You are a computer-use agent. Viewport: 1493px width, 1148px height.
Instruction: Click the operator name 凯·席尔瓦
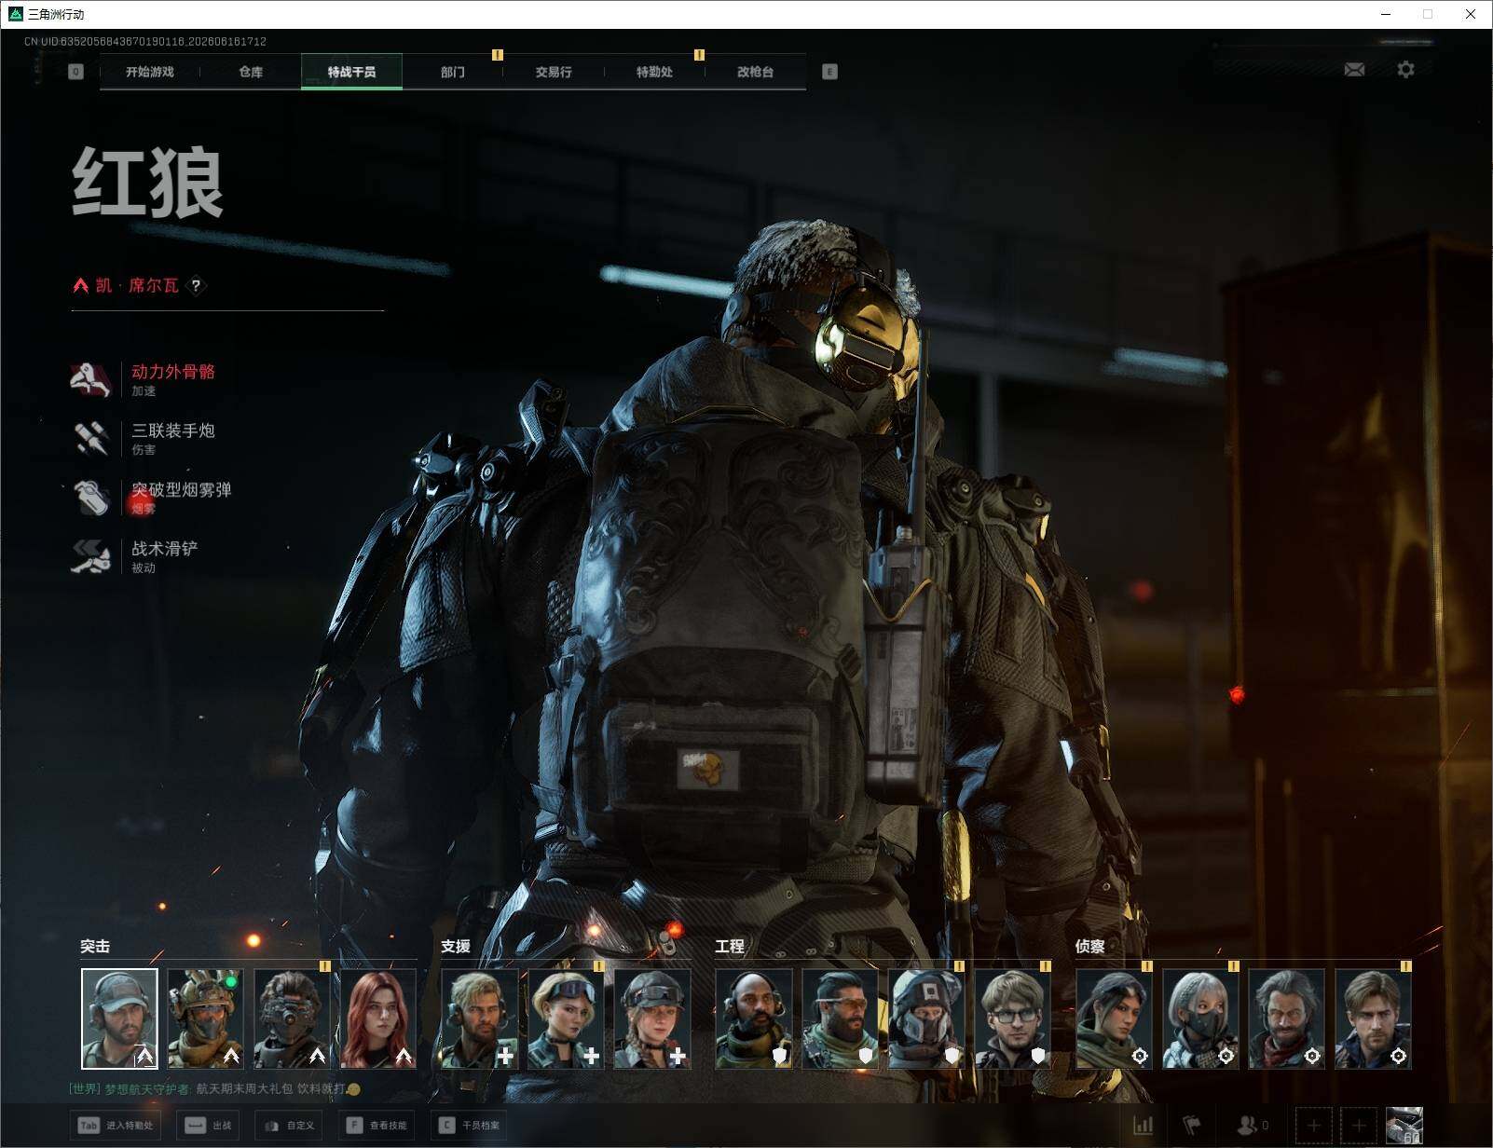[137, 285]
